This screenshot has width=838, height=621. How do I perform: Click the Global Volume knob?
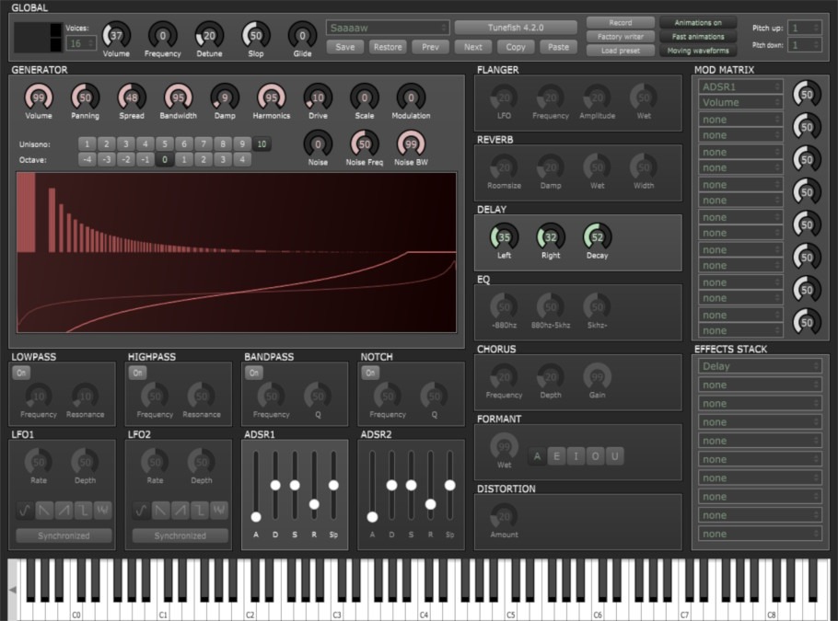point(116,35)
